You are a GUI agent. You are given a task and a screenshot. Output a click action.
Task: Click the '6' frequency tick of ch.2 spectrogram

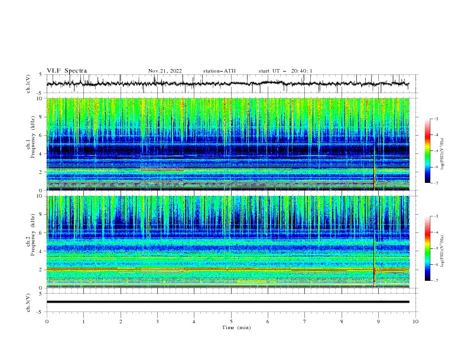coord(42,233)
